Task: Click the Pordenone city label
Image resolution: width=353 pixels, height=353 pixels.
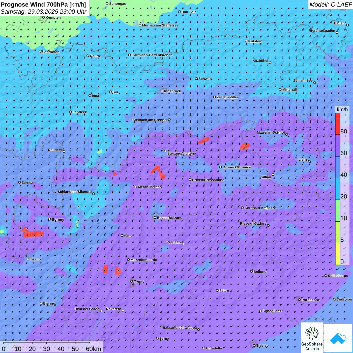Action: (311, 300)
